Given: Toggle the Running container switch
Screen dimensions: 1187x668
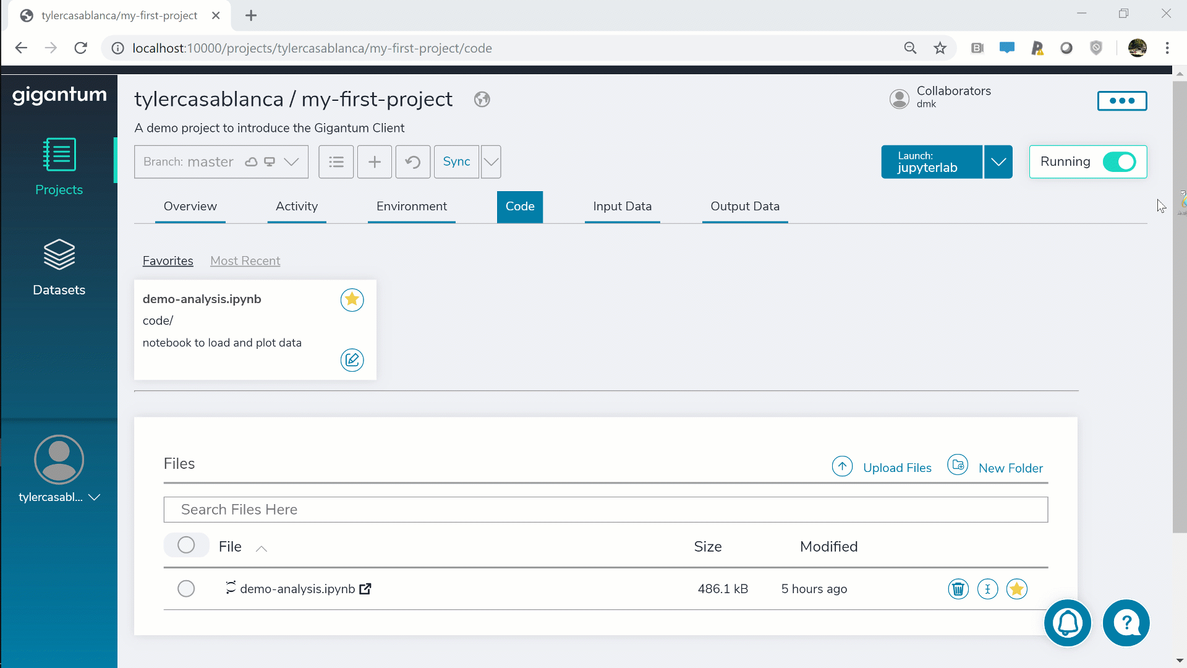Looking at the screenshot, I should coord(1119,162).
